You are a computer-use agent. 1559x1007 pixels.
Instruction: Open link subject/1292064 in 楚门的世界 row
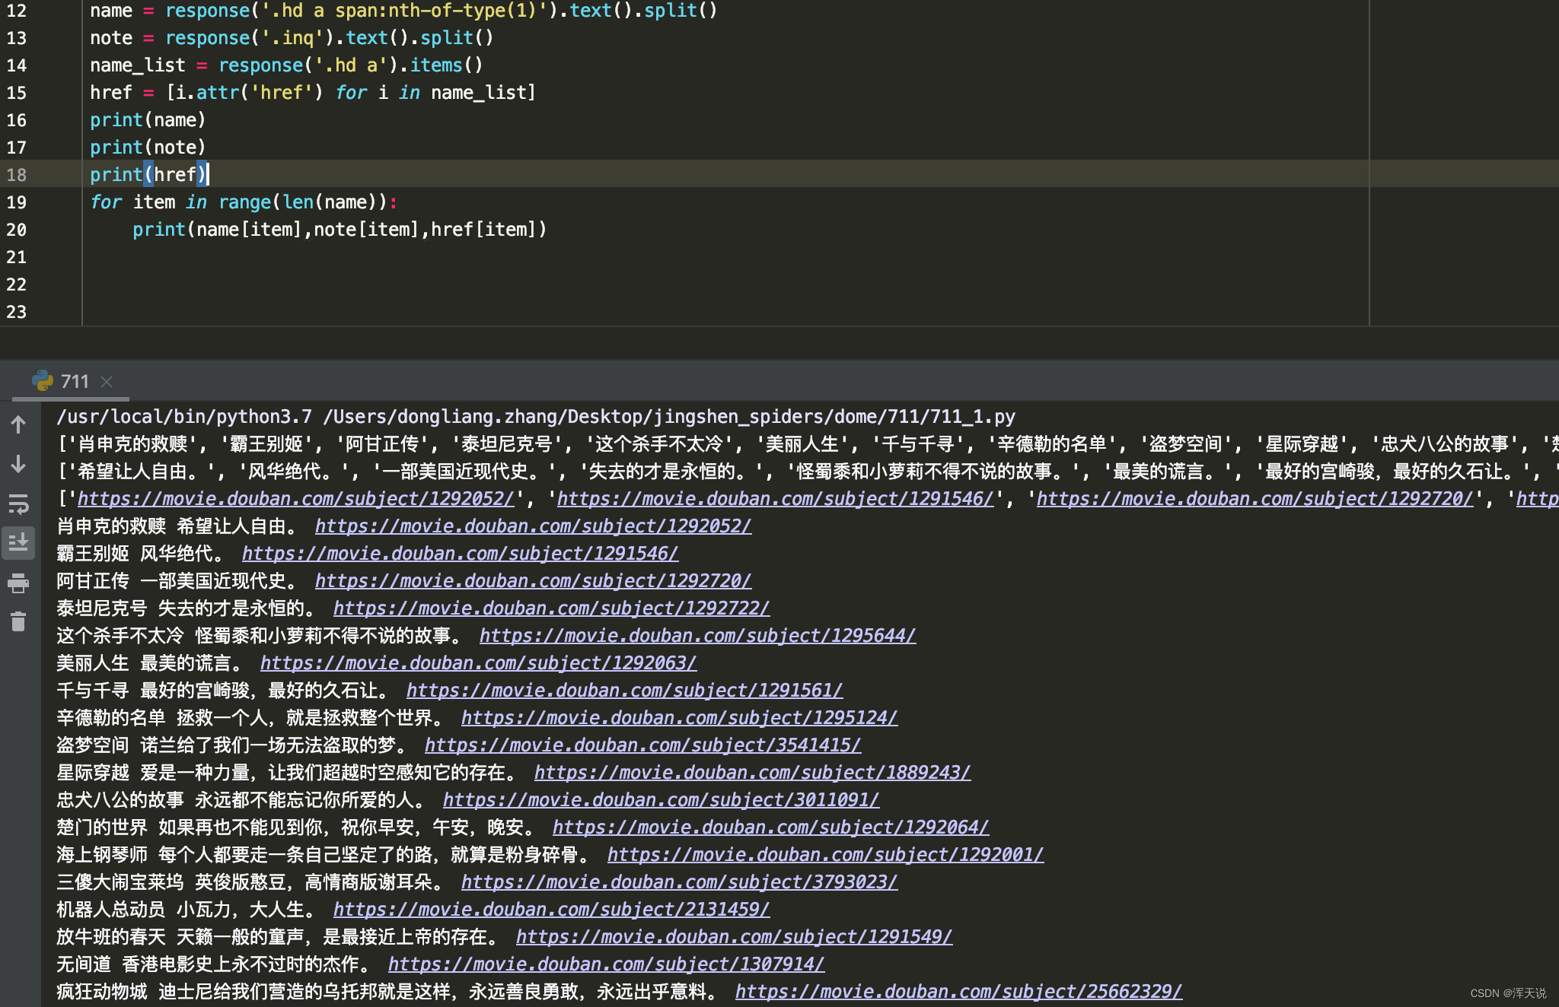[770, 828]
